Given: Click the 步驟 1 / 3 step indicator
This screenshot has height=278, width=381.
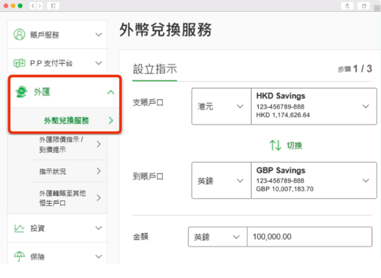Looking at the screenshot, I should tap(354, 69).
